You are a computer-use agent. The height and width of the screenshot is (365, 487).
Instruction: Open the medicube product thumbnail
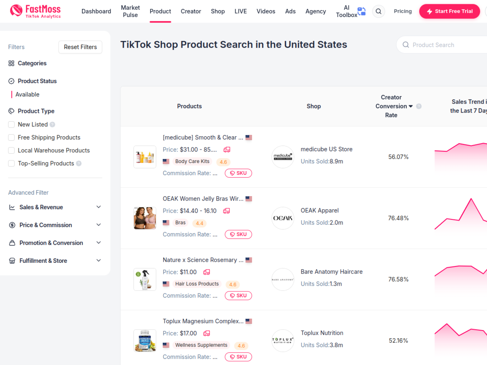pos(145,157)
